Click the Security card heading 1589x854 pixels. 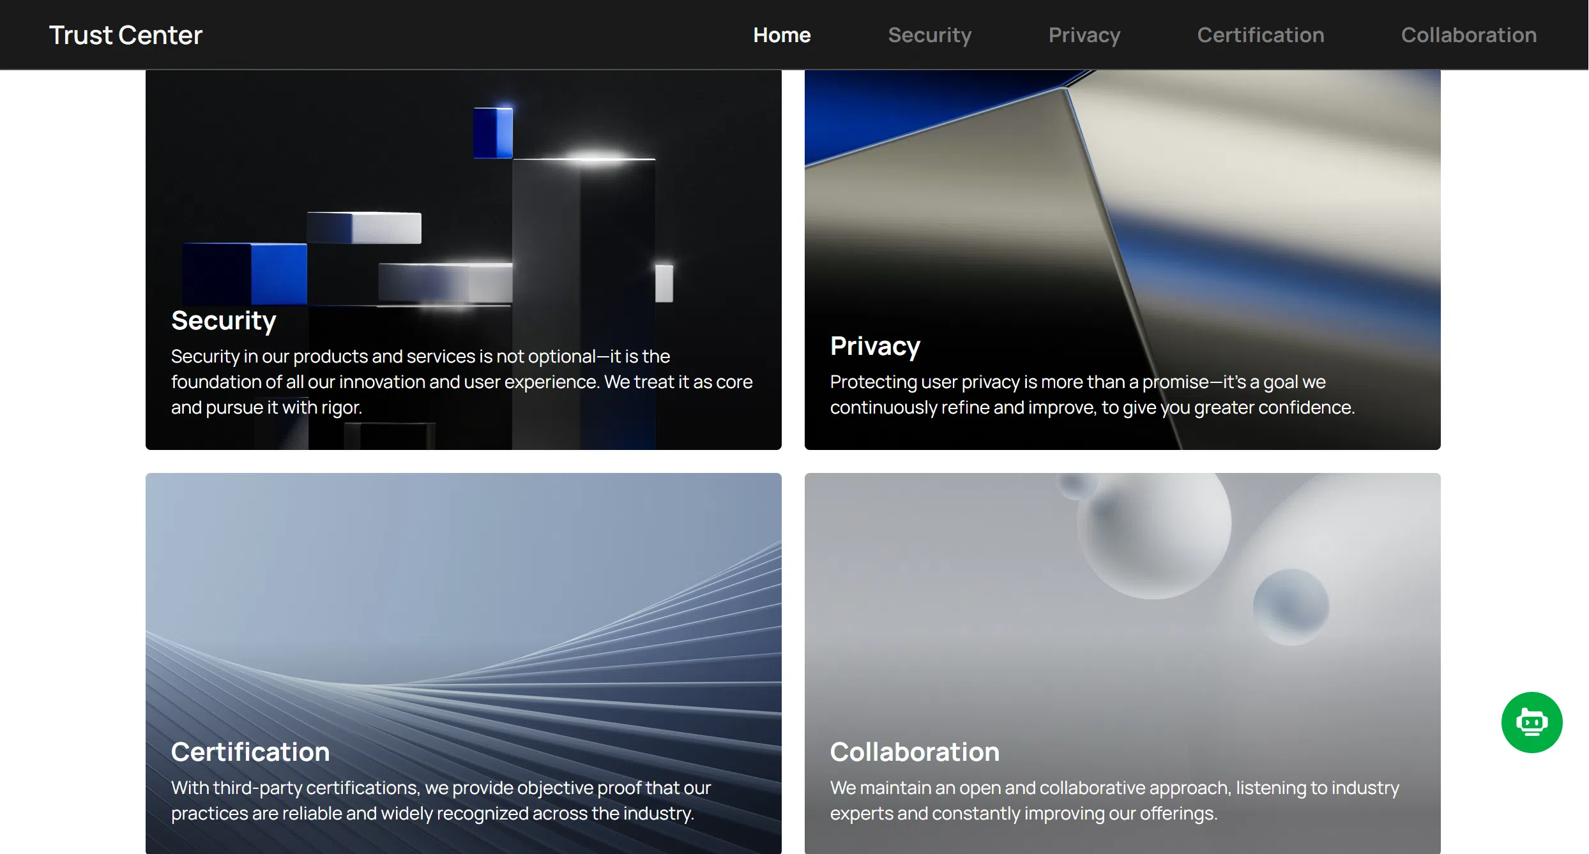pyautogui.click(x=224, y=320)
